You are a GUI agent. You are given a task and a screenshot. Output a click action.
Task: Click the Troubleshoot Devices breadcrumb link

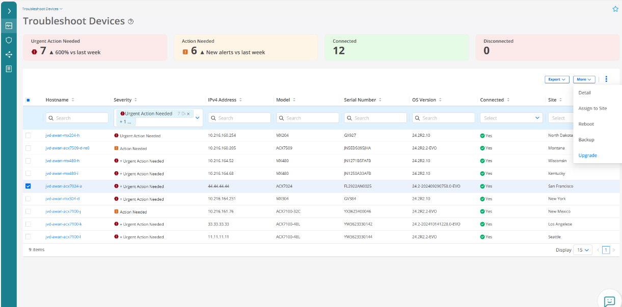(x=42, y=9)
